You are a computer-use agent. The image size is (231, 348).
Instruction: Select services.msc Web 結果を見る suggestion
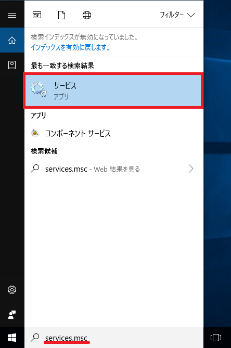114,169
